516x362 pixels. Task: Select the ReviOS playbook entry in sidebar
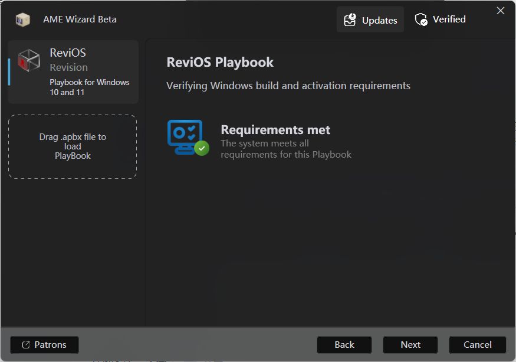(x=73, y=72)
